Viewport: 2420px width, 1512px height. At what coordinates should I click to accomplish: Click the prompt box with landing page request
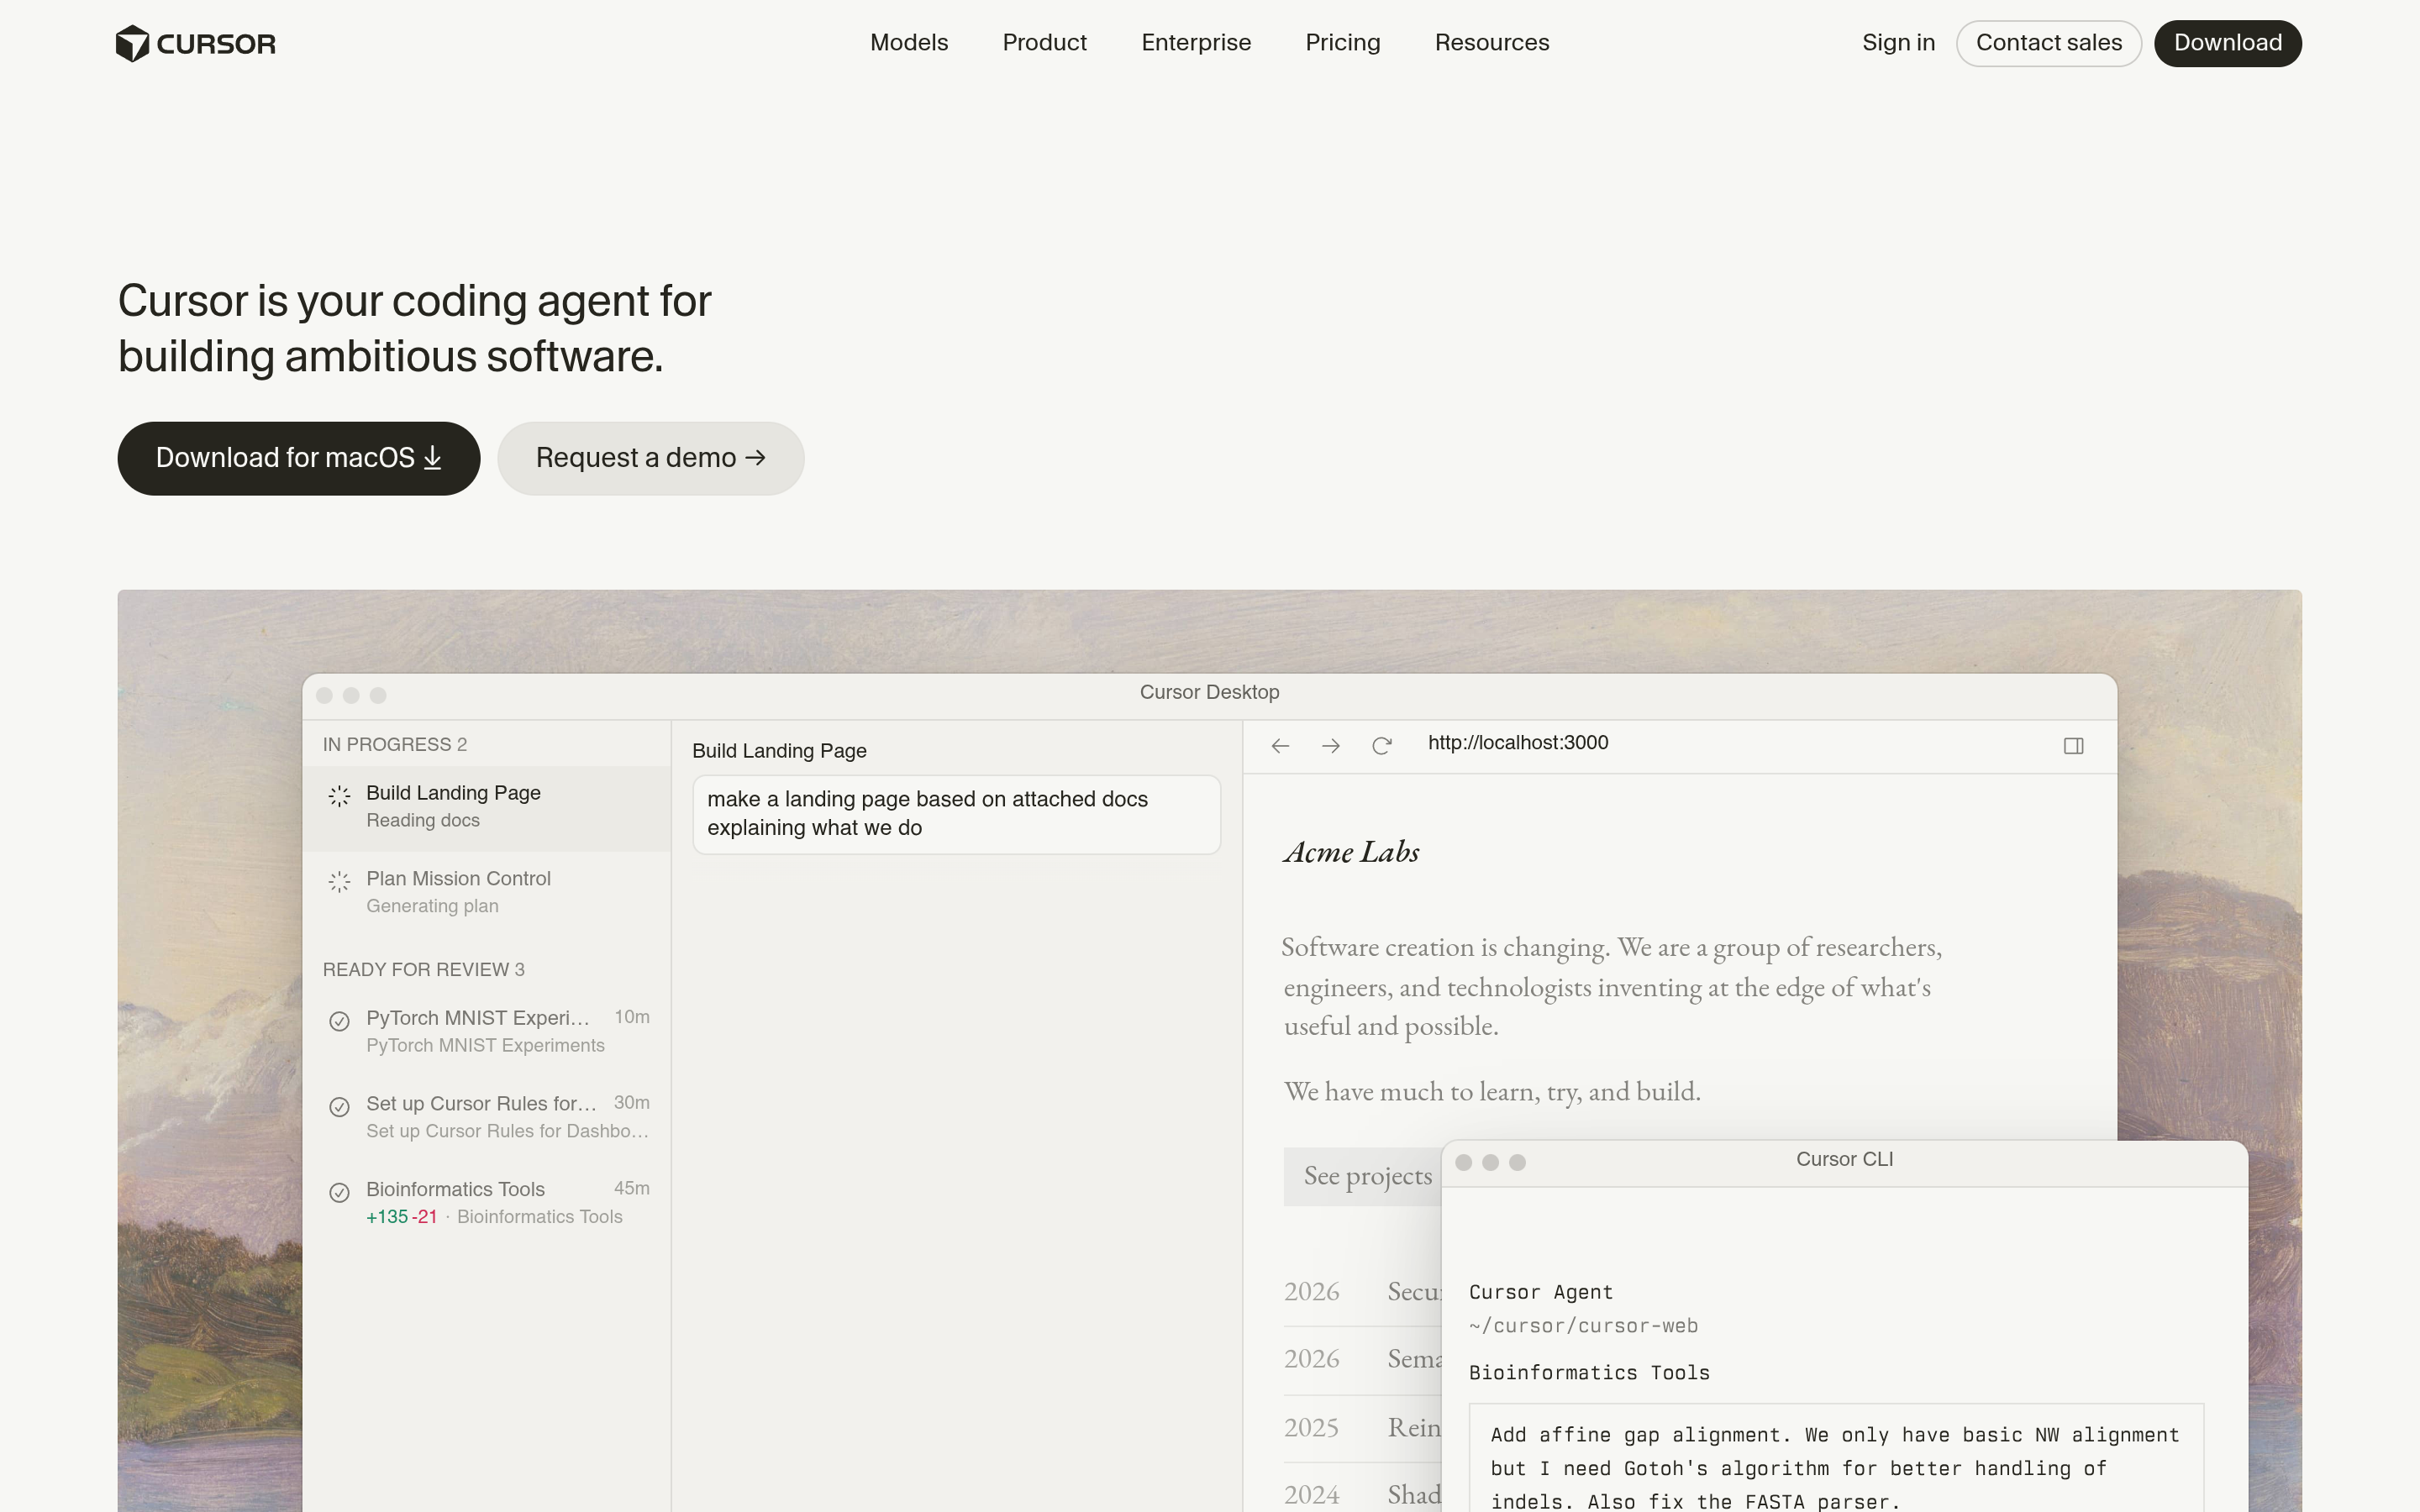coord(956,814)
